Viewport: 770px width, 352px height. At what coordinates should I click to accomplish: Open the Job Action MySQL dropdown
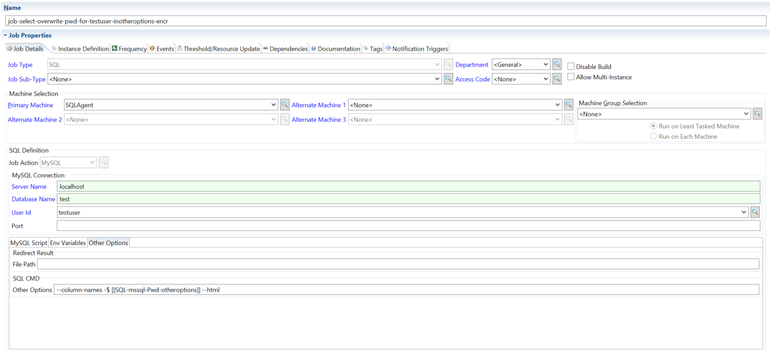tap(93, 163)
